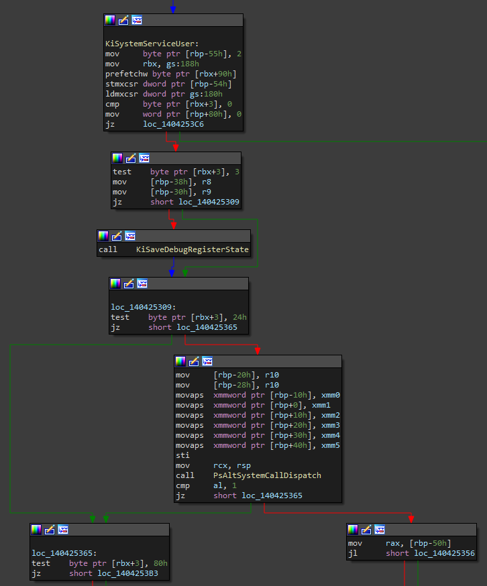Select the 'loc_140425309:' label line
Viewport: 487px width, 586px height.
pos(144,307)
